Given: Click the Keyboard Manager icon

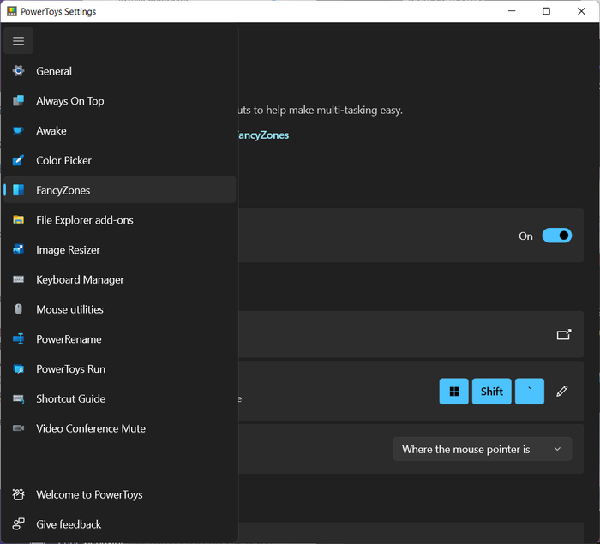Looking at the screenshot, I should [18, 279].
